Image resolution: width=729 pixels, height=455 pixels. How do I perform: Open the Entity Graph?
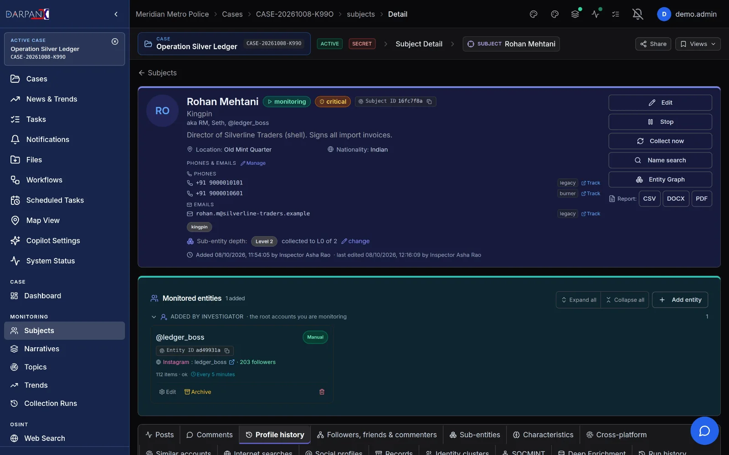click(x=660, y=180)
